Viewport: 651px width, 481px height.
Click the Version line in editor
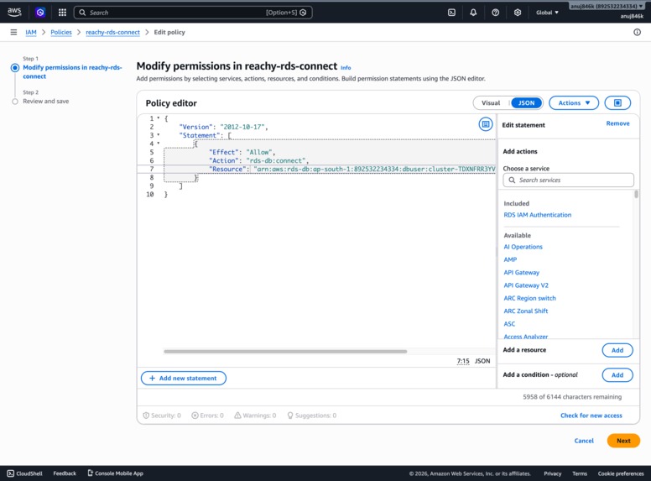pos(223,127)
